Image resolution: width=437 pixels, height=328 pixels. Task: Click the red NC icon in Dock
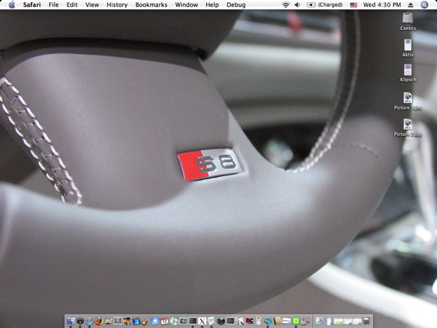click(x=249, y=321)
